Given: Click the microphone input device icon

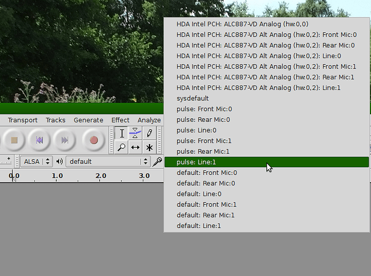Looking at the screenshot, I should click(157, 162).
